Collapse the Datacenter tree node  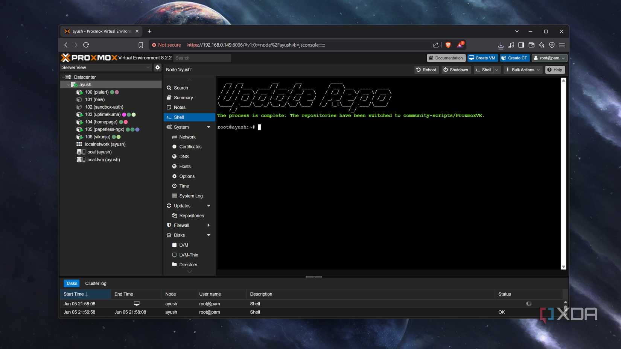(x=63, y=77)
